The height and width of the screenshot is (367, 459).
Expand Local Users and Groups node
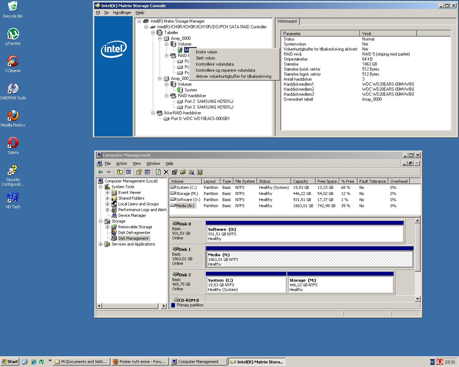(107, 204)
